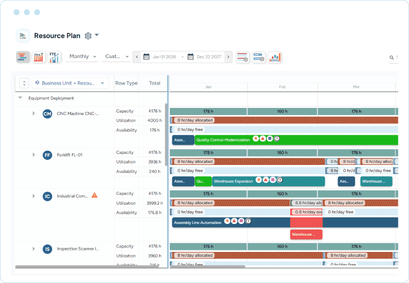
Task: Open row bar settings icon
Action: tap(242, 57)
